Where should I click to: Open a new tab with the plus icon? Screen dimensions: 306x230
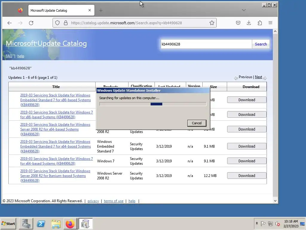101,10
